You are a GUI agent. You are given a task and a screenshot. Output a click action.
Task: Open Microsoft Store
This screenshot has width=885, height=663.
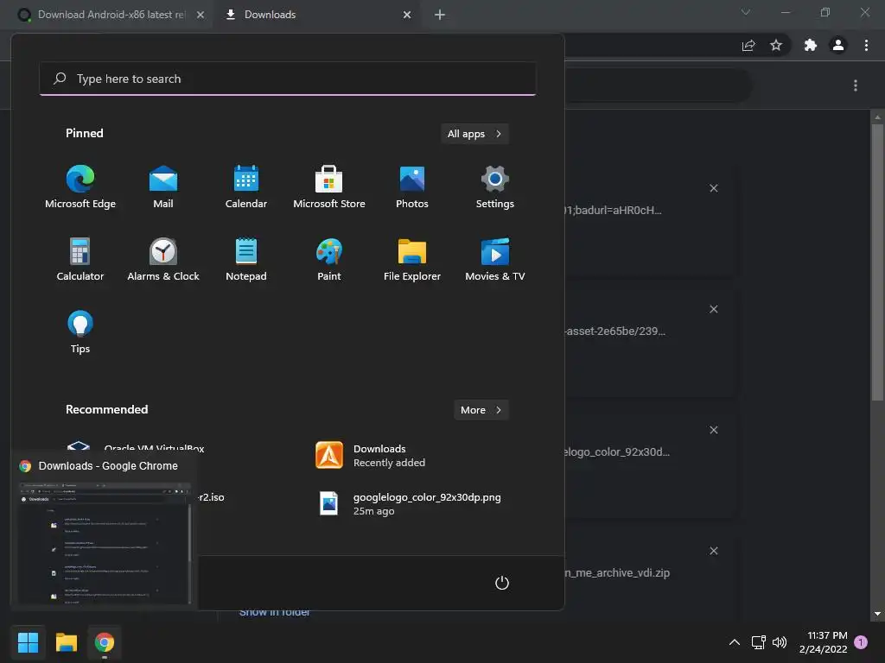coord(329,187)
